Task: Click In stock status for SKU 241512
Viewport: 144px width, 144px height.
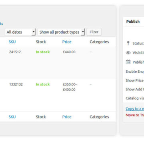Action: pos(43,52)
